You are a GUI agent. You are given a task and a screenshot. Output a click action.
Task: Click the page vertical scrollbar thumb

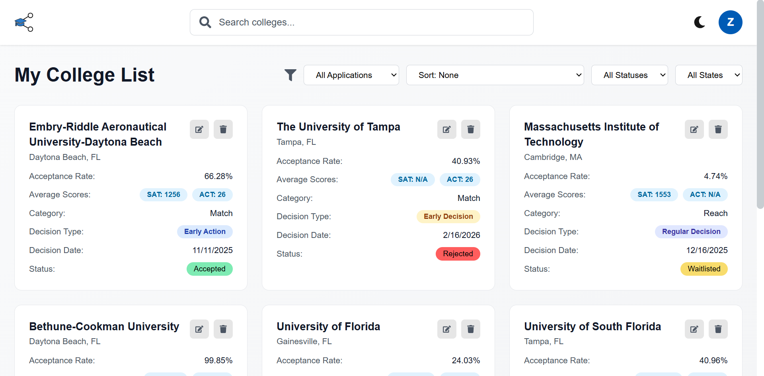[760, 103]
